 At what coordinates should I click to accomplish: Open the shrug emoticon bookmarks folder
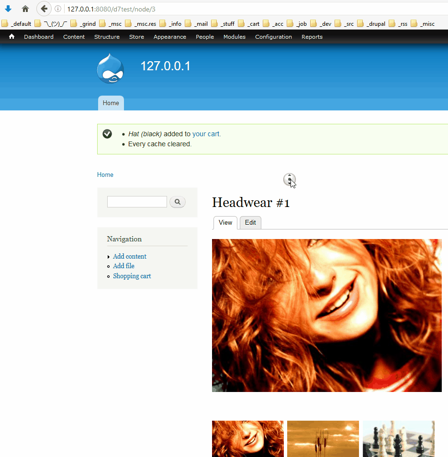[x=51, y=24]
